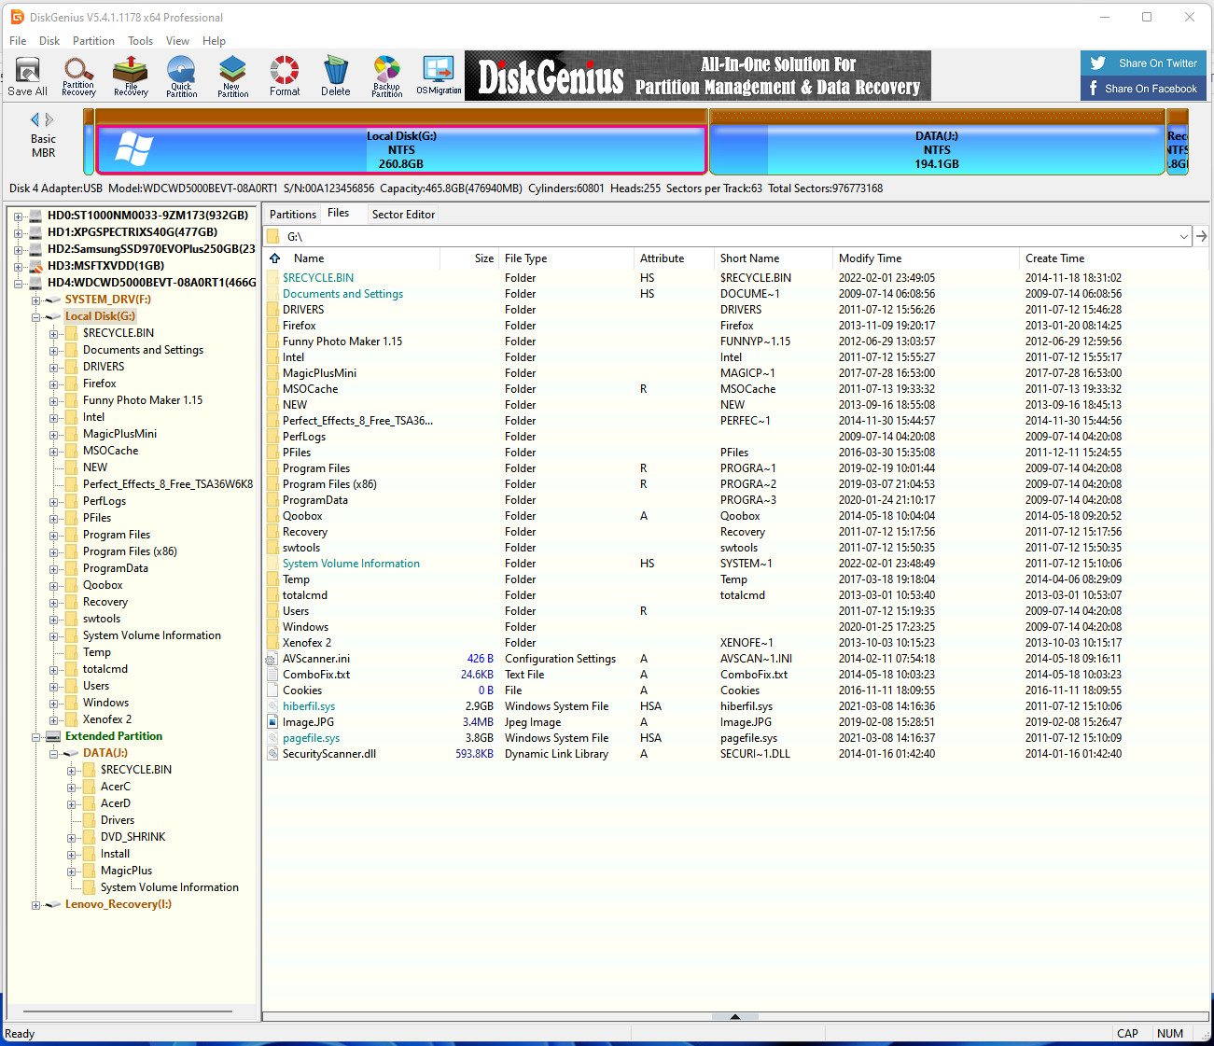Viewport: 1214px width, 1046px height.
Task: Click the Quick Partition icon
Action: point(181,76)
